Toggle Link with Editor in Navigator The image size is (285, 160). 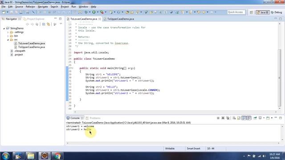pos(49,24)
